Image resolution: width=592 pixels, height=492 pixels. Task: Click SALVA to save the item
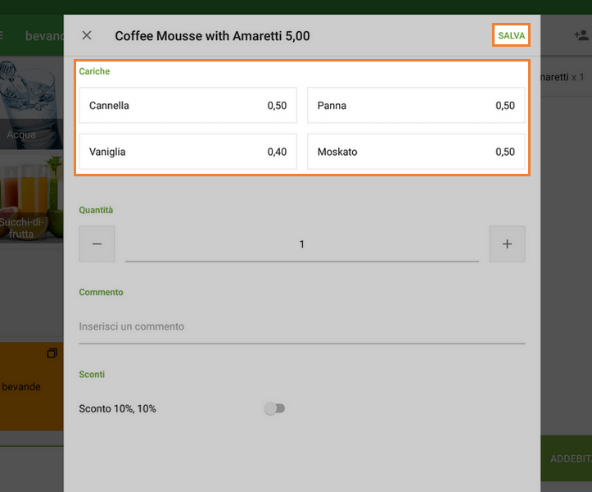pos(511,36)
